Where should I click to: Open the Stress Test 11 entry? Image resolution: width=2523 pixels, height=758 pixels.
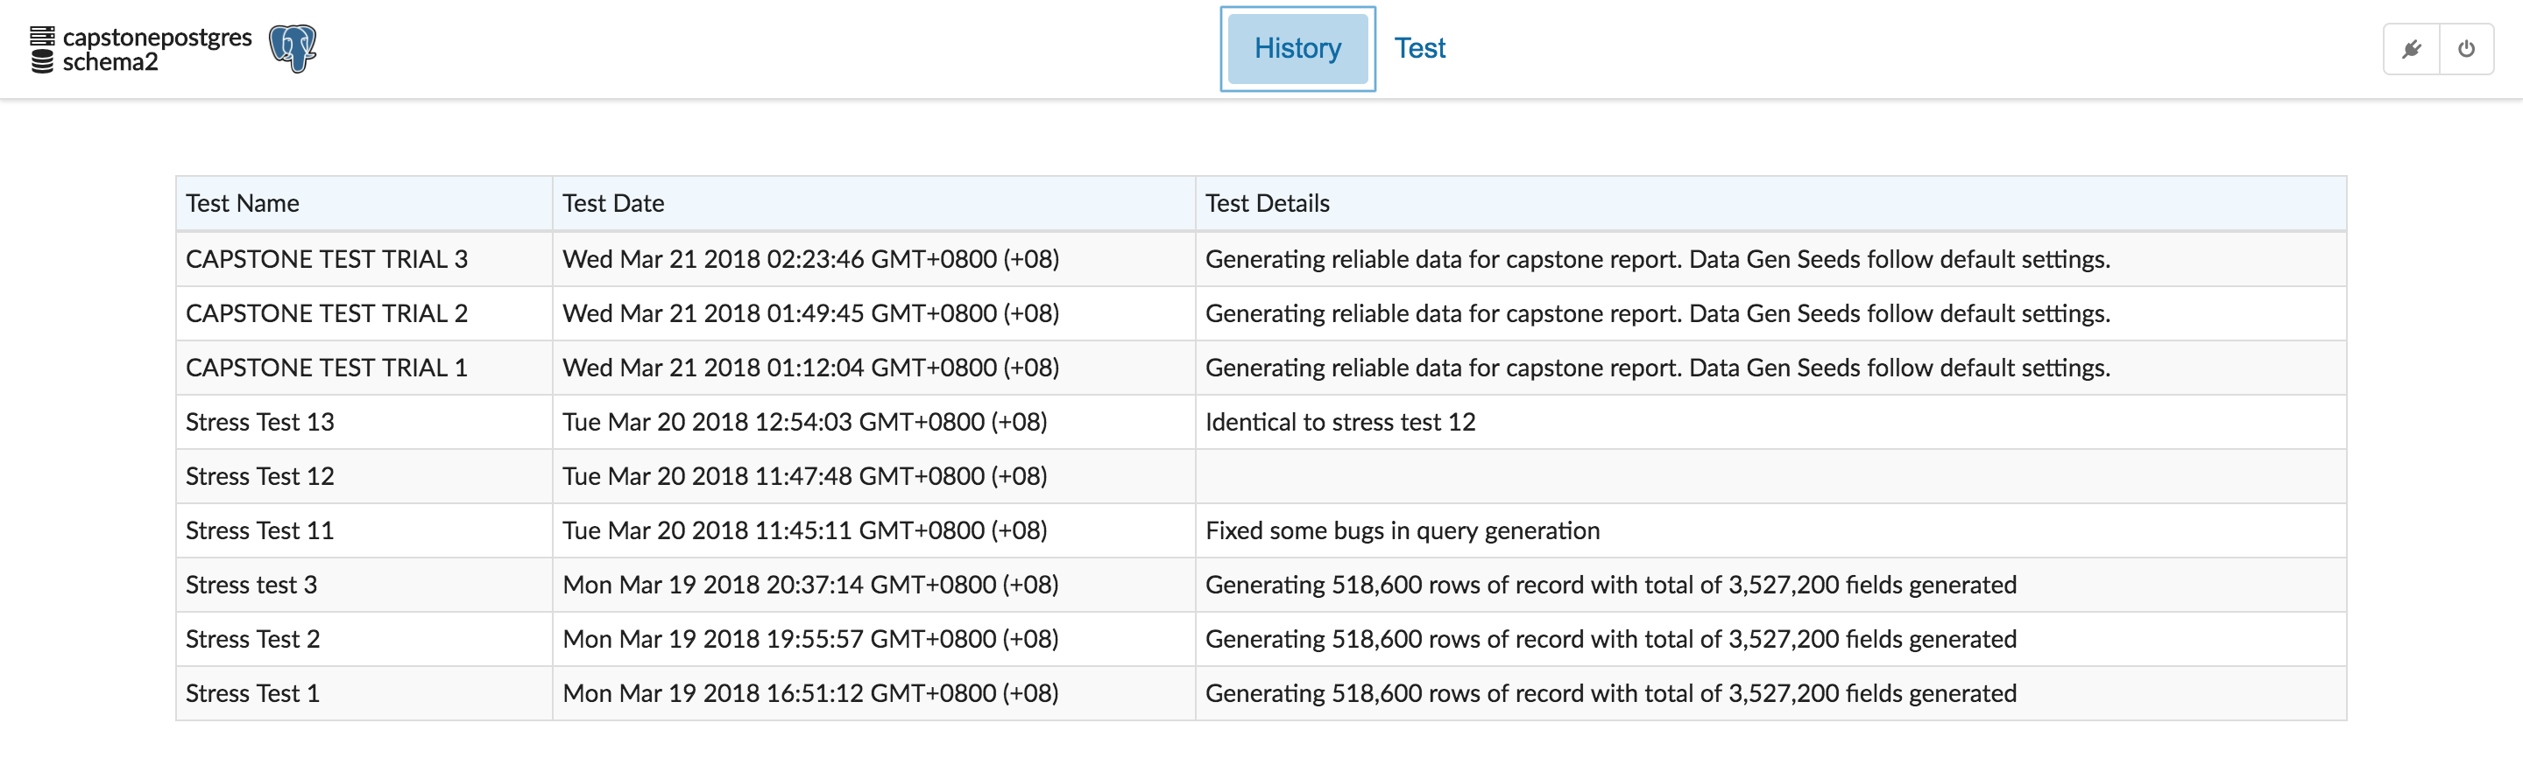(x=259, y=530)
